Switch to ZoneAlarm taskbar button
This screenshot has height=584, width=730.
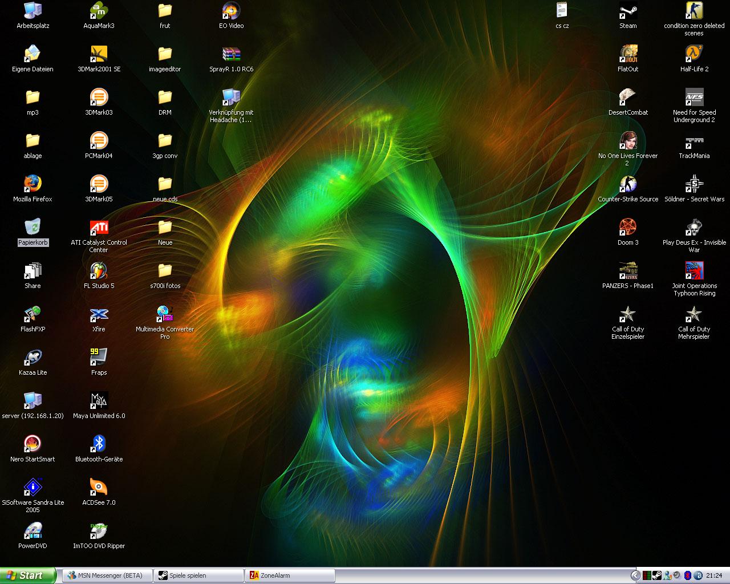click(290, 575)
